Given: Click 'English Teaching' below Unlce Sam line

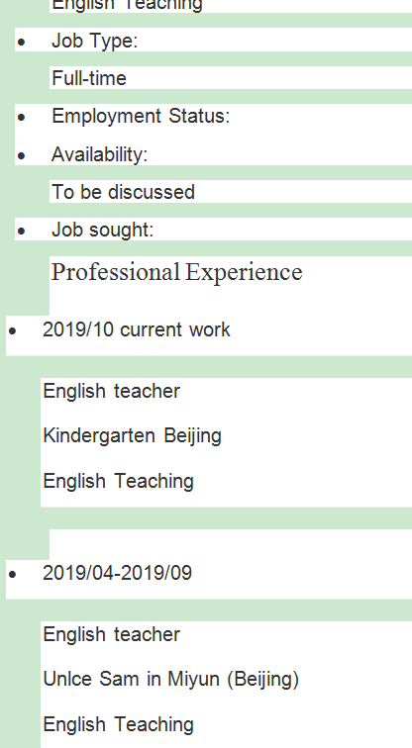Looking at the screenshot, I should point(119,724).
